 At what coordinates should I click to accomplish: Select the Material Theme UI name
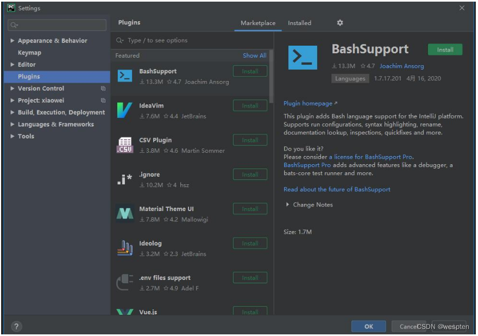[x=166, y=209]
